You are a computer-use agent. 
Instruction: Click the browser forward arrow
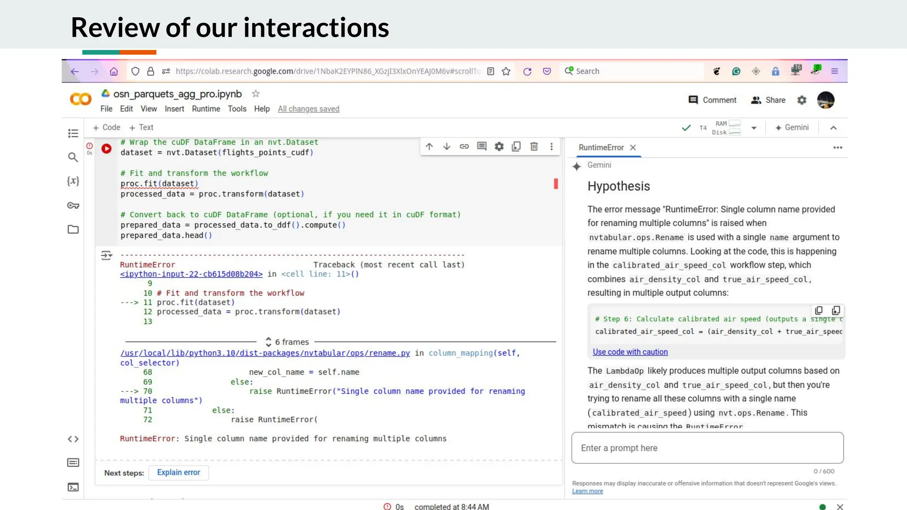click(x=94, y=71)
